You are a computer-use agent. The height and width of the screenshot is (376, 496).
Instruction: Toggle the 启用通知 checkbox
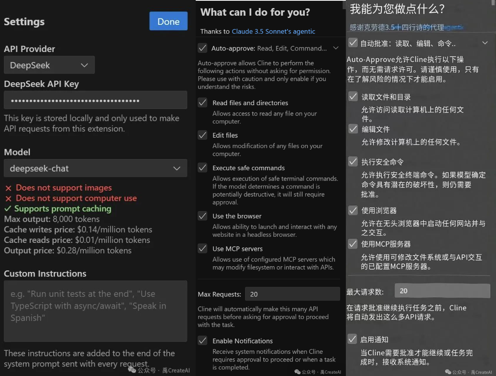pyautogui.click(x=352, y=339)
